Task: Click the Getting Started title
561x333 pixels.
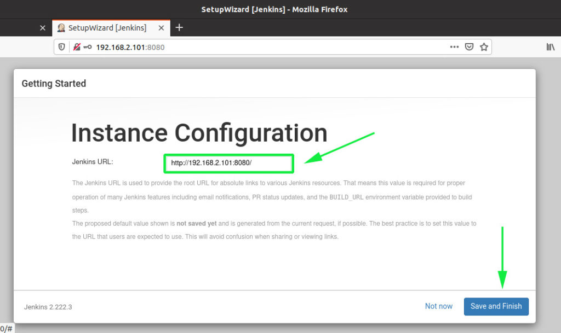Action: coord(54,84)
